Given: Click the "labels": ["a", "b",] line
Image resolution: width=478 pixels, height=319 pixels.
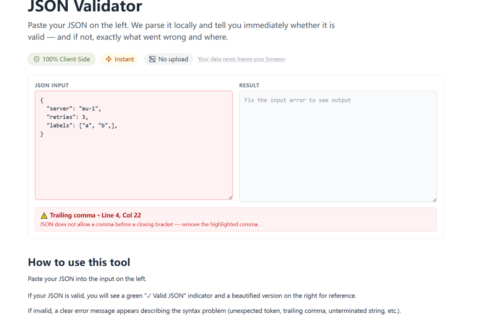Looking at the screenshot, I should coord(82,126).
